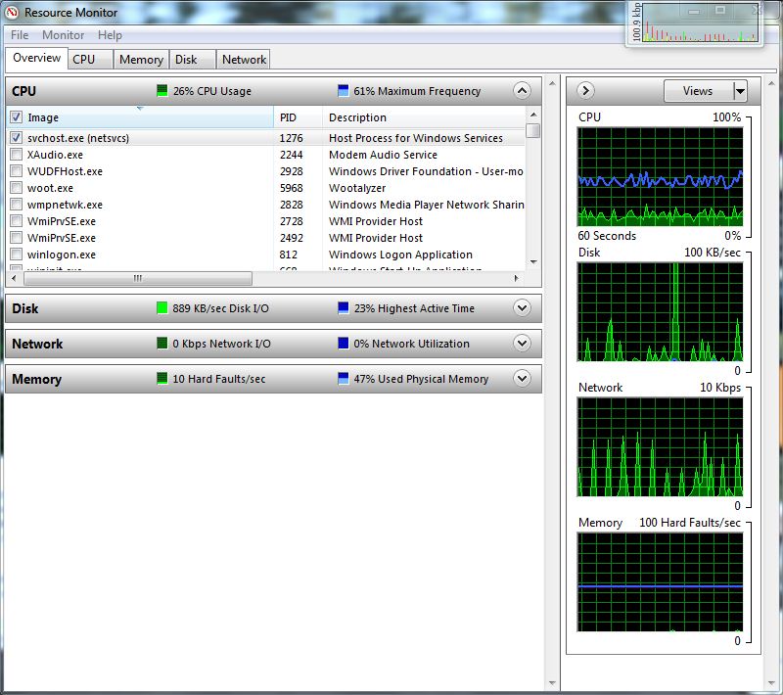Sort by the Description column header

pos(424,117)
